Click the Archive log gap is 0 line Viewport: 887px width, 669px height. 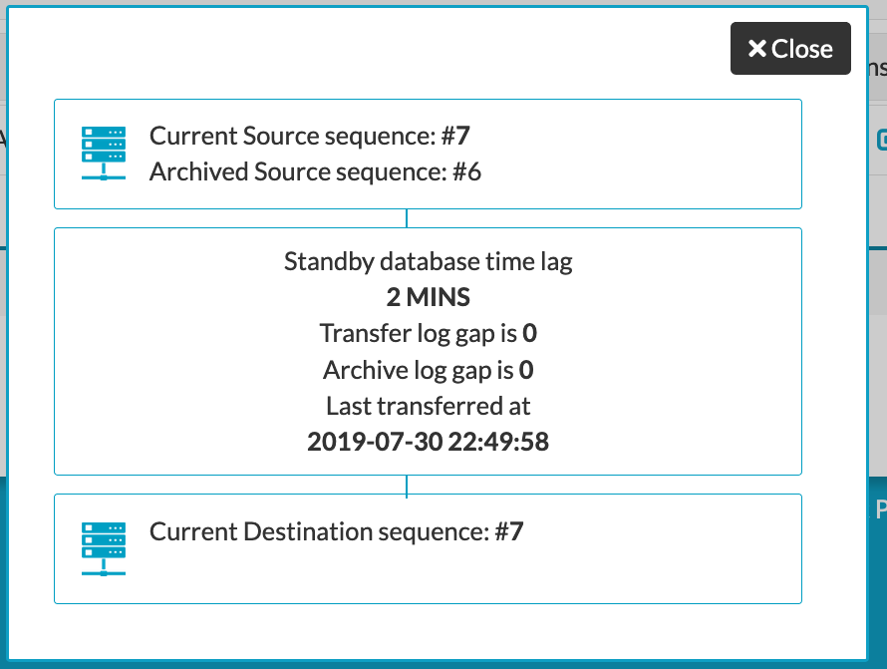428,370
